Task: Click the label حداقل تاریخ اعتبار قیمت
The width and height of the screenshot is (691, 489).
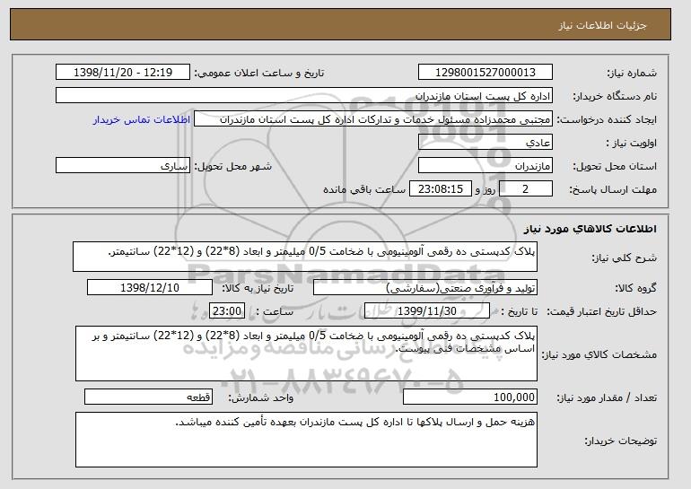Action: [602, 311]
